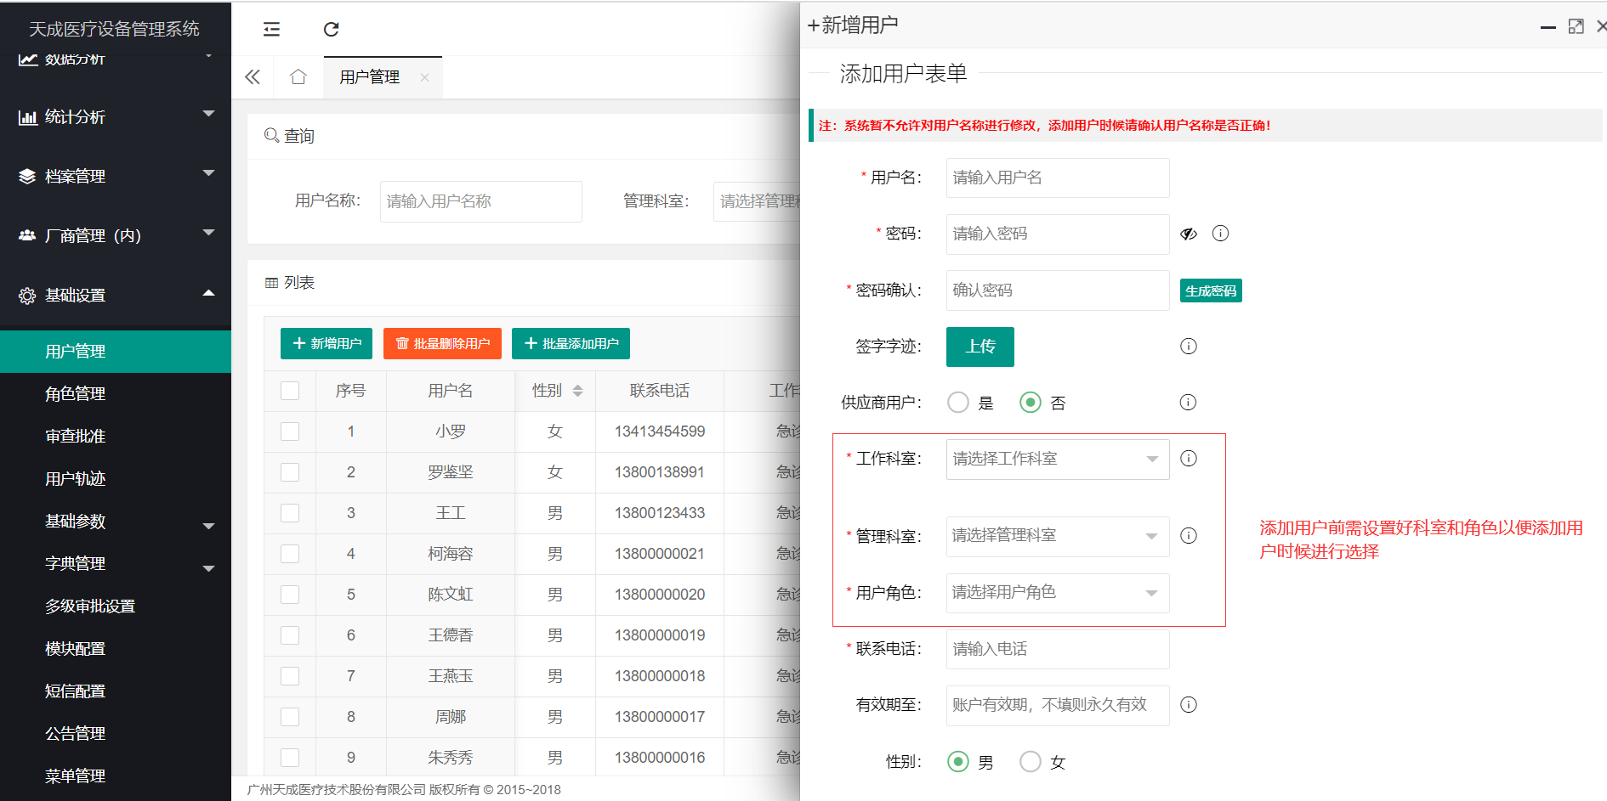Screen dimensions: 1607x801
Task: Click the 数据分析 line chart icon
Action: pyautogui.click(x=27, y=59)
